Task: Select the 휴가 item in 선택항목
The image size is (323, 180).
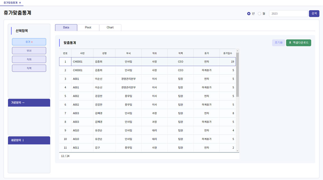Action: (x=29, y=42)
